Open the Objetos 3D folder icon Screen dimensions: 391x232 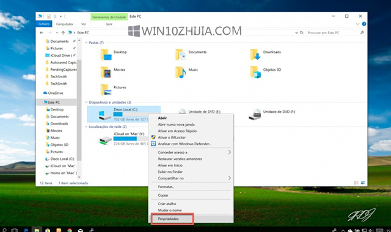(x=255, y=72)
